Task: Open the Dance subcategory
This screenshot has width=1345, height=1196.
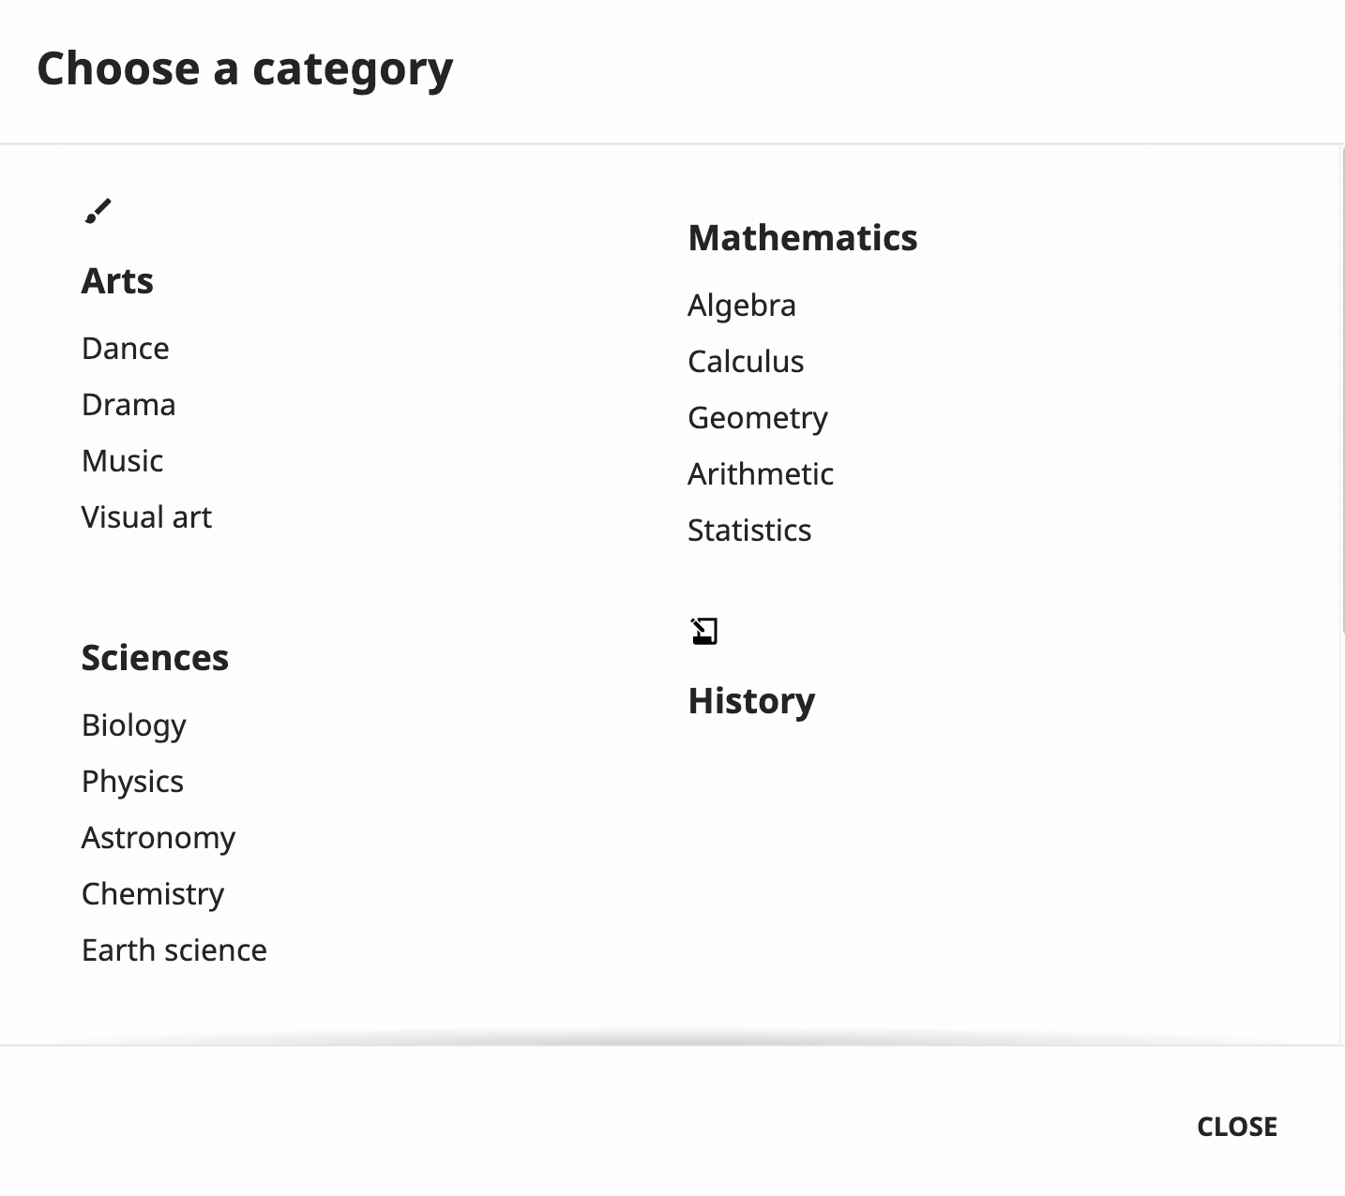Action: click(x=126, y=349)
